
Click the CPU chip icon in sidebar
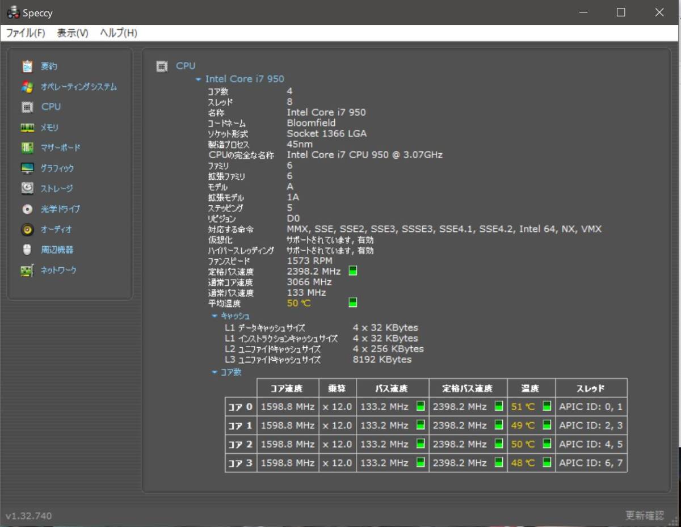27,107
